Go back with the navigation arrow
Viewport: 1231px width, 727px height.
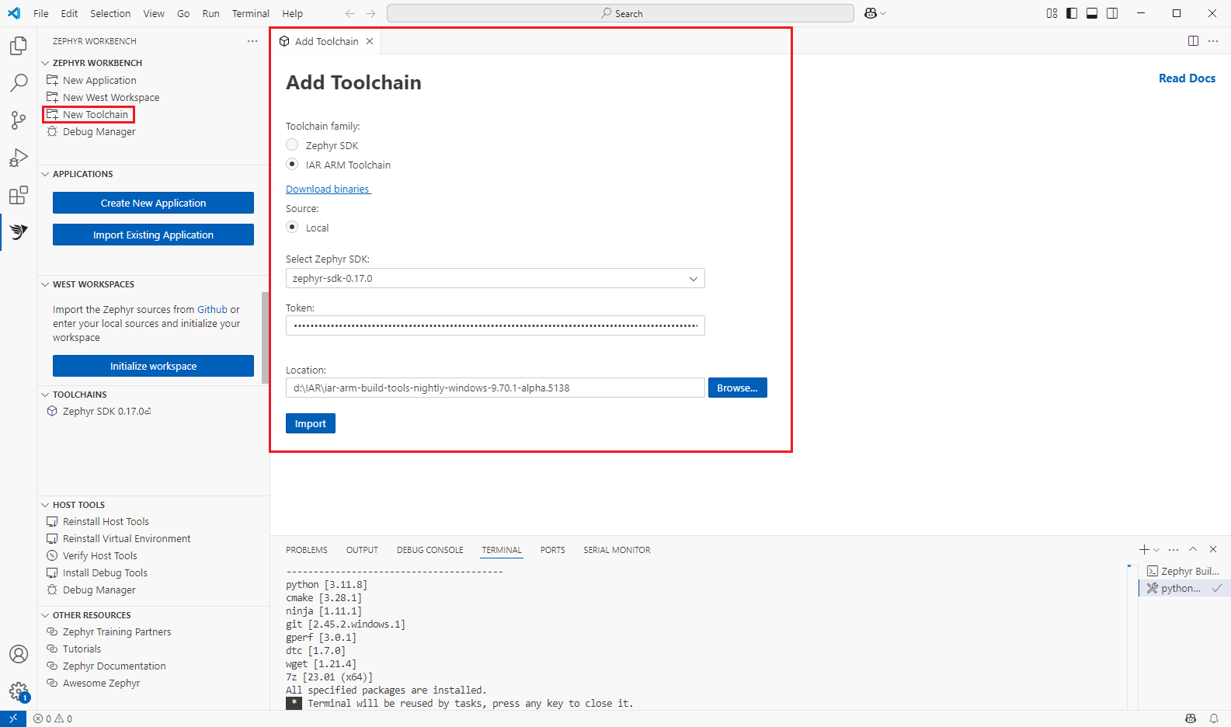tap(350, 13)
